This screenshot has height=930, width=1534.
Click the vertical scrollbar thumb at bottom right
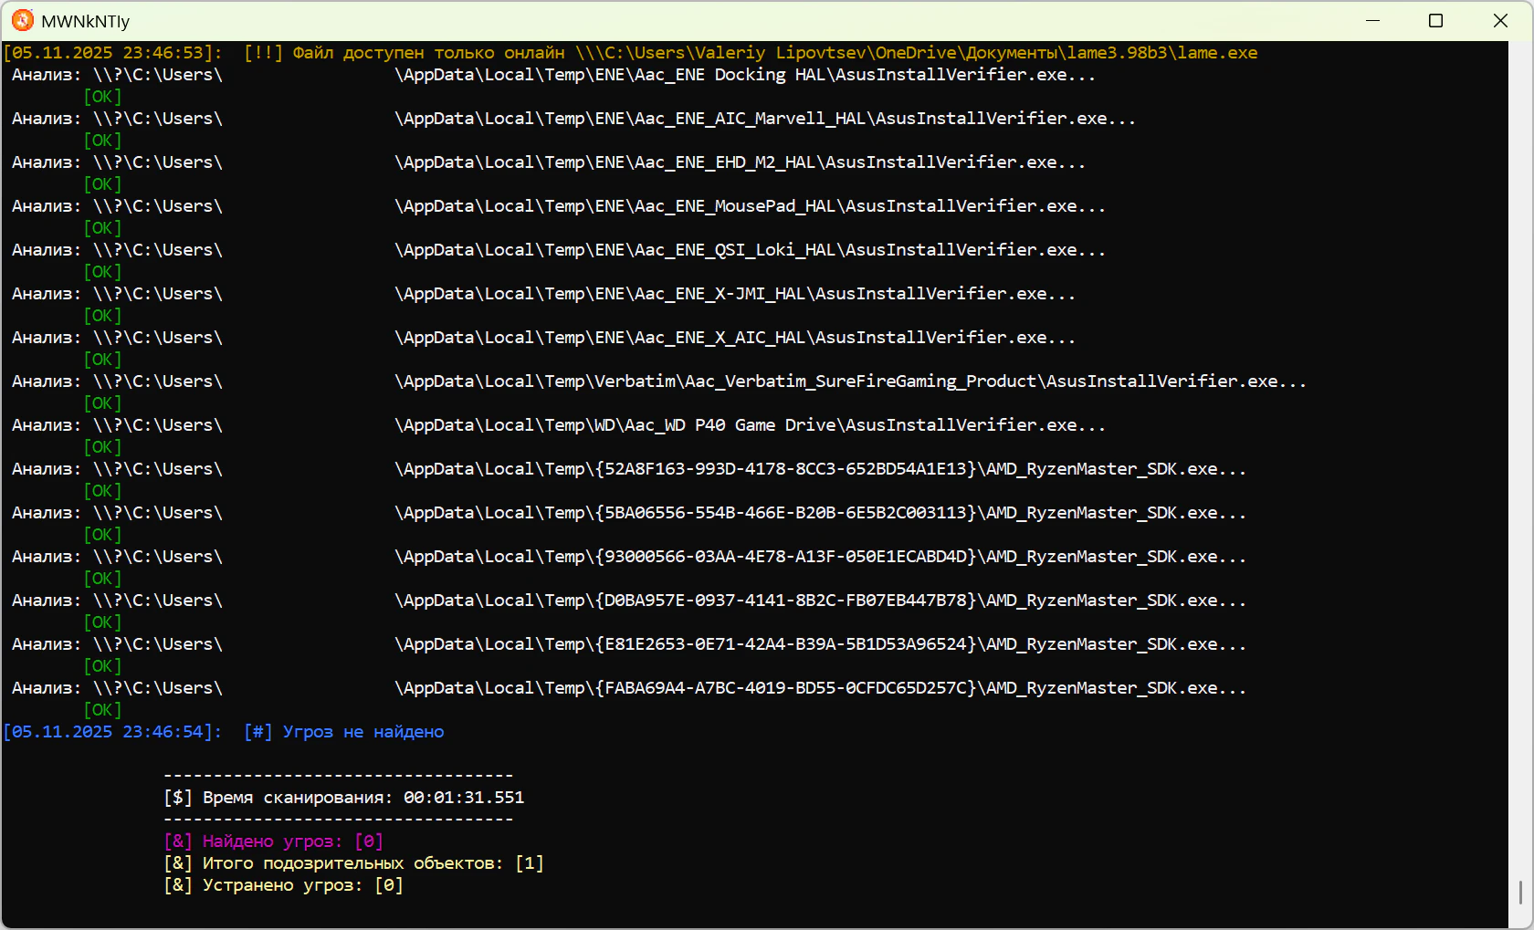coord(1520,892)
